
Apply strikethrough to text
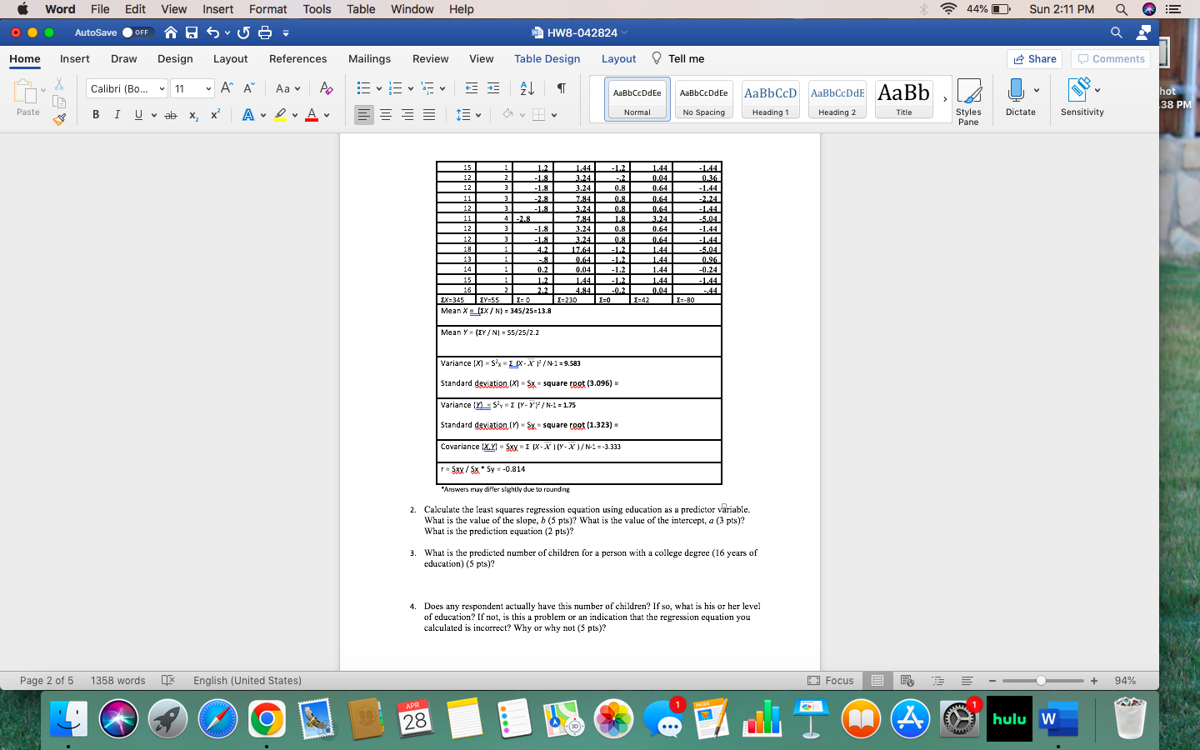tap(171, 115)
